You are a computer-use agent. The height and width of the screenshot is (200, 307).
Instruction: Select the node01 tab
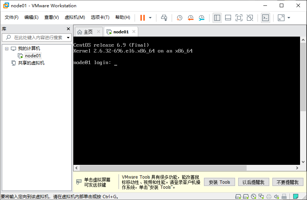(121, 32)
